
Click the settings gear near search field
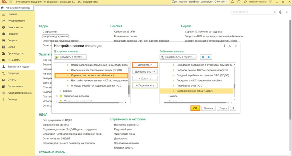(x=281, y=12)
